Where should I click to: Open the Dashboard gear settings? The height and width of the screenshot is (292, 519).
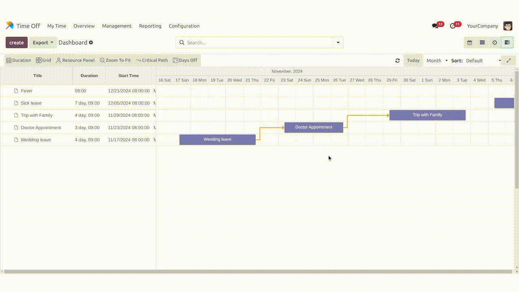tap(91, 43)
